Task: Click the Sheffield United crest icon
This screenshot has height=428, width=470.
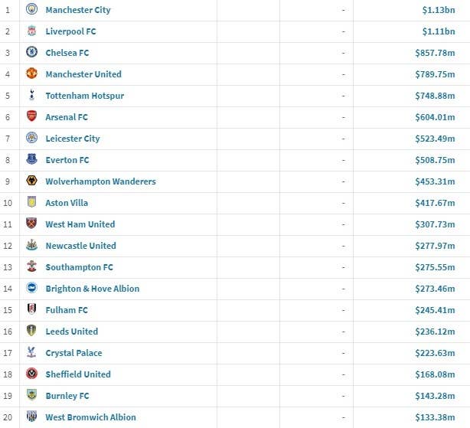Action: (x=31, y=374)
